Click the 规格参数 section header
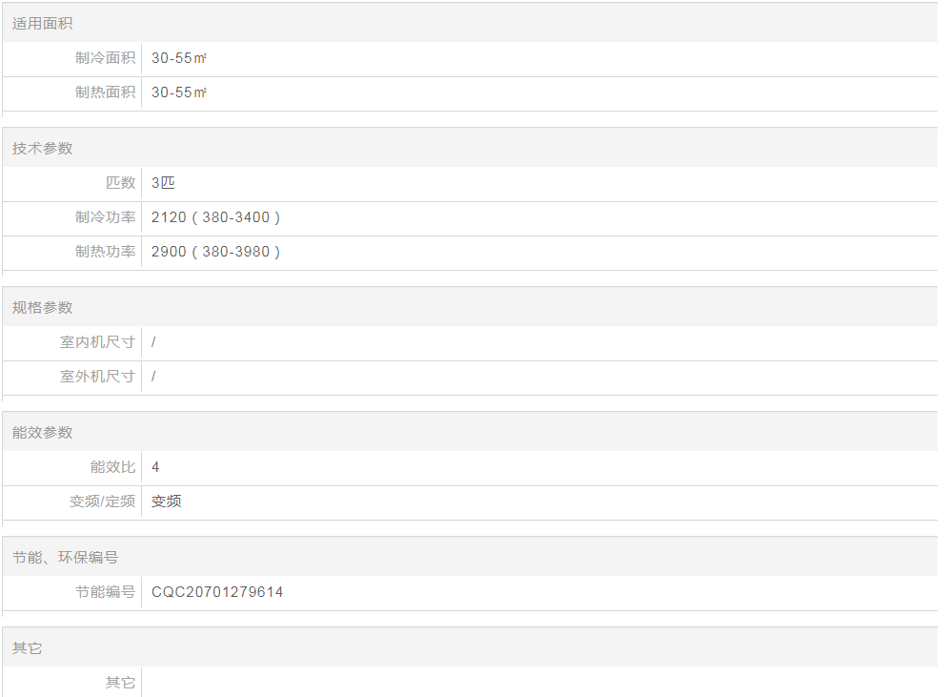This screenshot has width=948, height=697. pyautogui.click(x=42, y=308)
